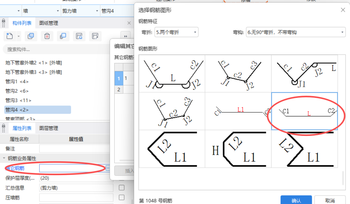
Task: Open the 弯折 dropdown showing 5.两个弯折
Action: (176, 32)
